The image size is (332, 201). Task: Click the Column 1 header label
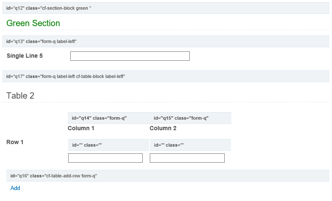(x=81, y=128)
